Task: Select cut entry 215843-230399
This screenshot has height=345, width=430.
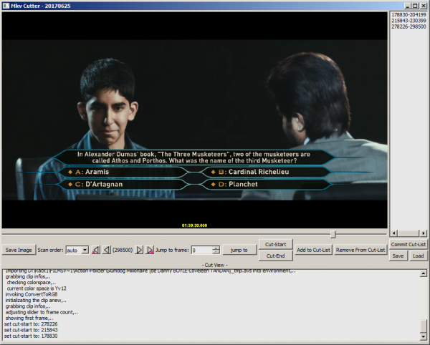Action: (408, 21)
